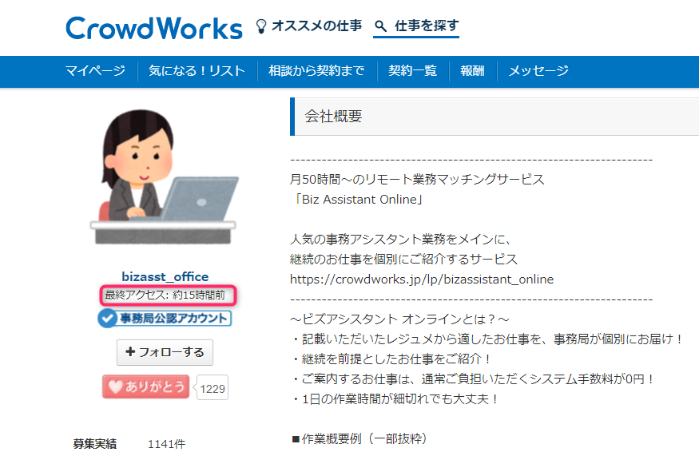Viewport: 699px width, 452px height.
Task: Click the 1229 thanks count bubble
Action: coord(212,389)
